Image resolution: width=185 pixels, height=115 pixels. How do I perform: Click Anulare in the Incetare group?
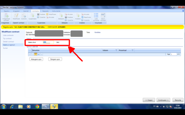point(85,14)
